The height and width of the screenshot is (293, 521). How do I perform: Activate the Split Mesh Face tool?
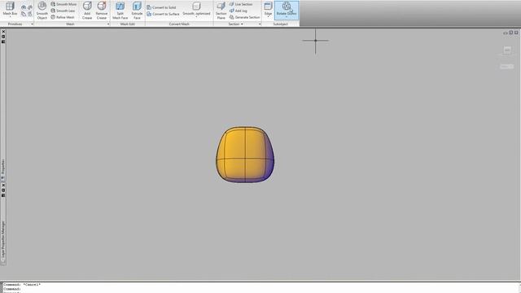coord(120,11)
